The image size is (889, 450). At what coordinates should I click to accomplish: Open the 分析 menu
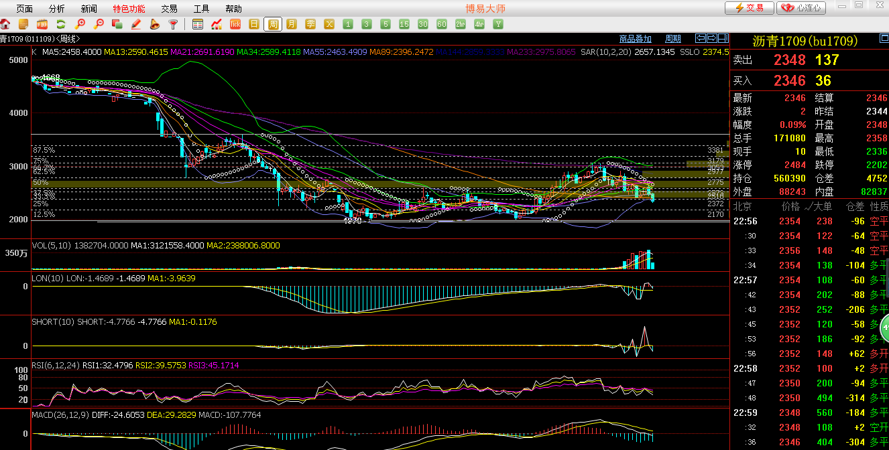click(57, 9)
